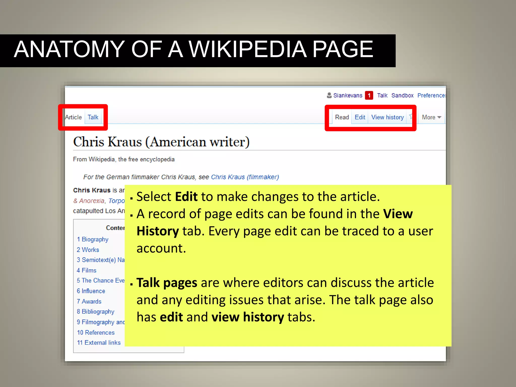This screenshot has width=516, height=387.
Task: Jump to 5 The Chance Event entry
Action: [101, 280]
